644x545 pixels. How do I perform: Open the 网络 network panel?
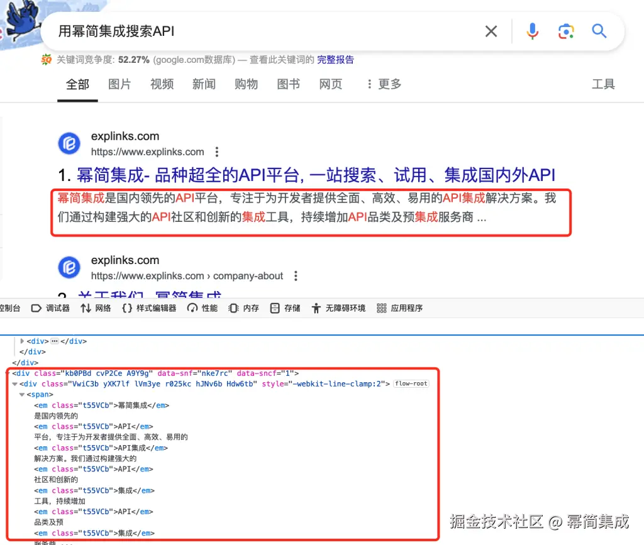(x=96, y=308)
